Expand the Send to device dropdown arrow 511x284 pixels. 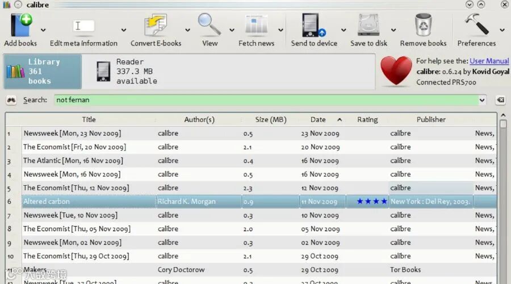tap(344, 30)
